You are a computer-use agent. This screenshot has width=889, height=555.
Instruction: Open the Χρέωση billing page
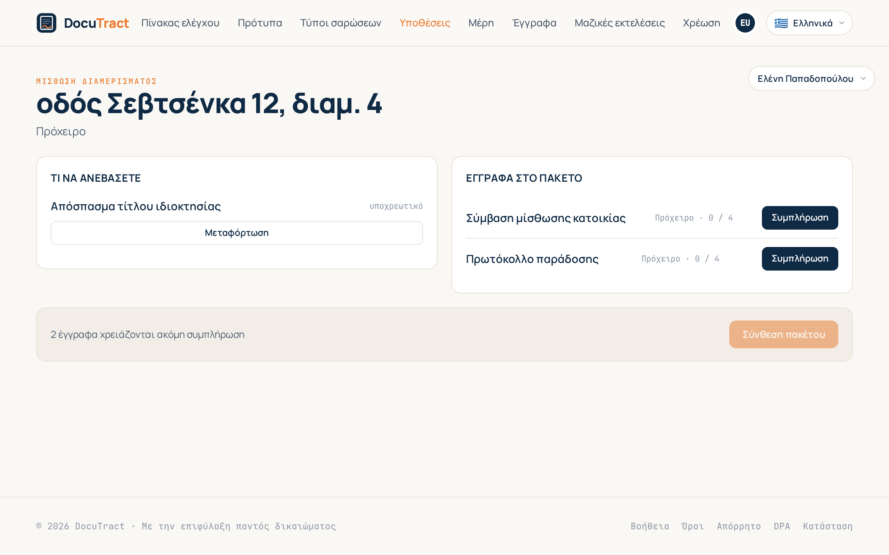701,23
